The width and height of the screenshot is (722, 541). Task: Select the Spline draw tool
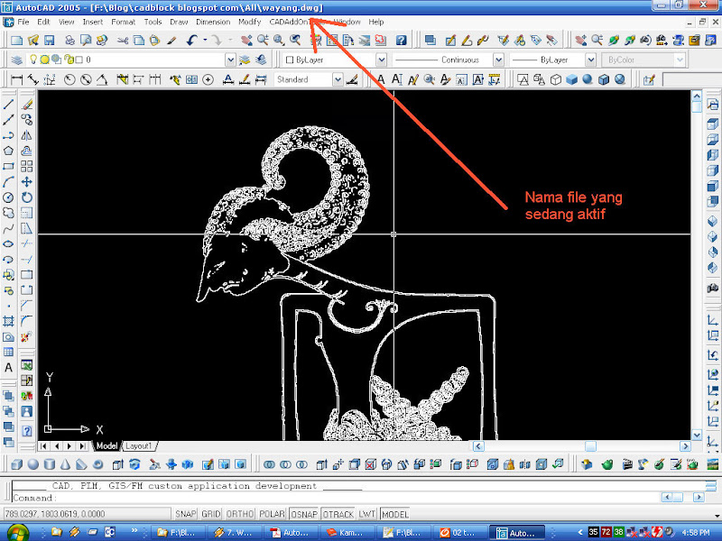pyautogui.click(x=8, y=229)
